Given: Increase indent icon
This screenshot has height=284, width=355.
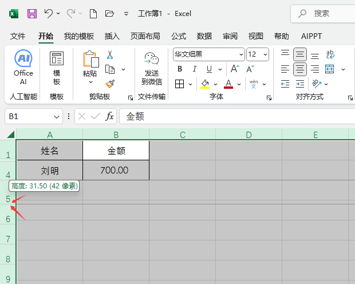Looking at the screenshot, I should 300,84.
